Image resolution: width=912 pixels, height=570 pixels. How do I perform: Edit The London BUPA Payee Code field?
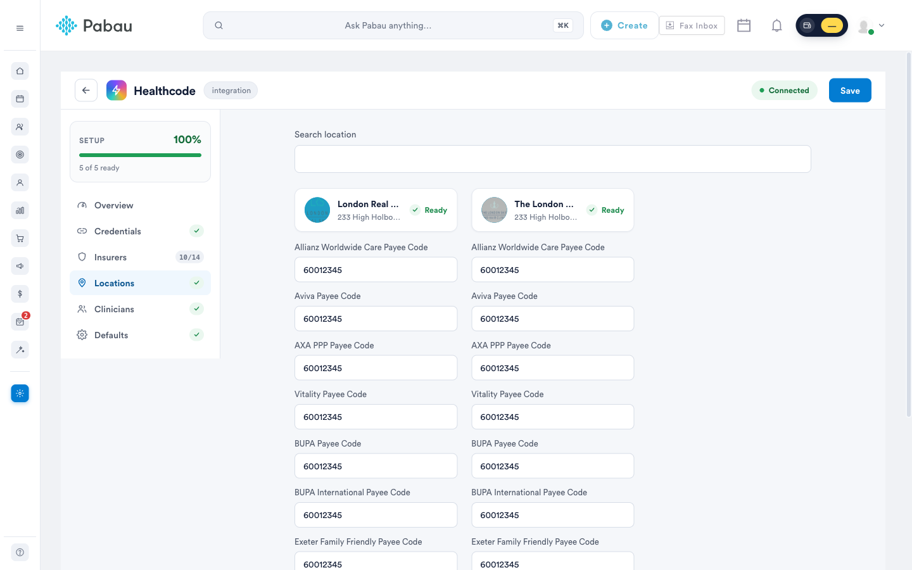point(553,466)
